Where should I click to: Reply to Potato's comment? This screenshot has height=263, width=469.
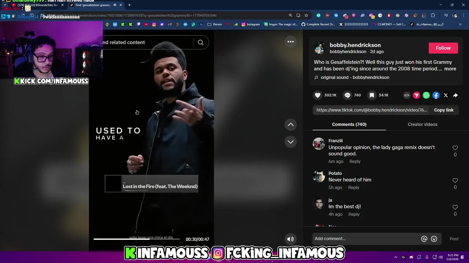coord(354,187)
